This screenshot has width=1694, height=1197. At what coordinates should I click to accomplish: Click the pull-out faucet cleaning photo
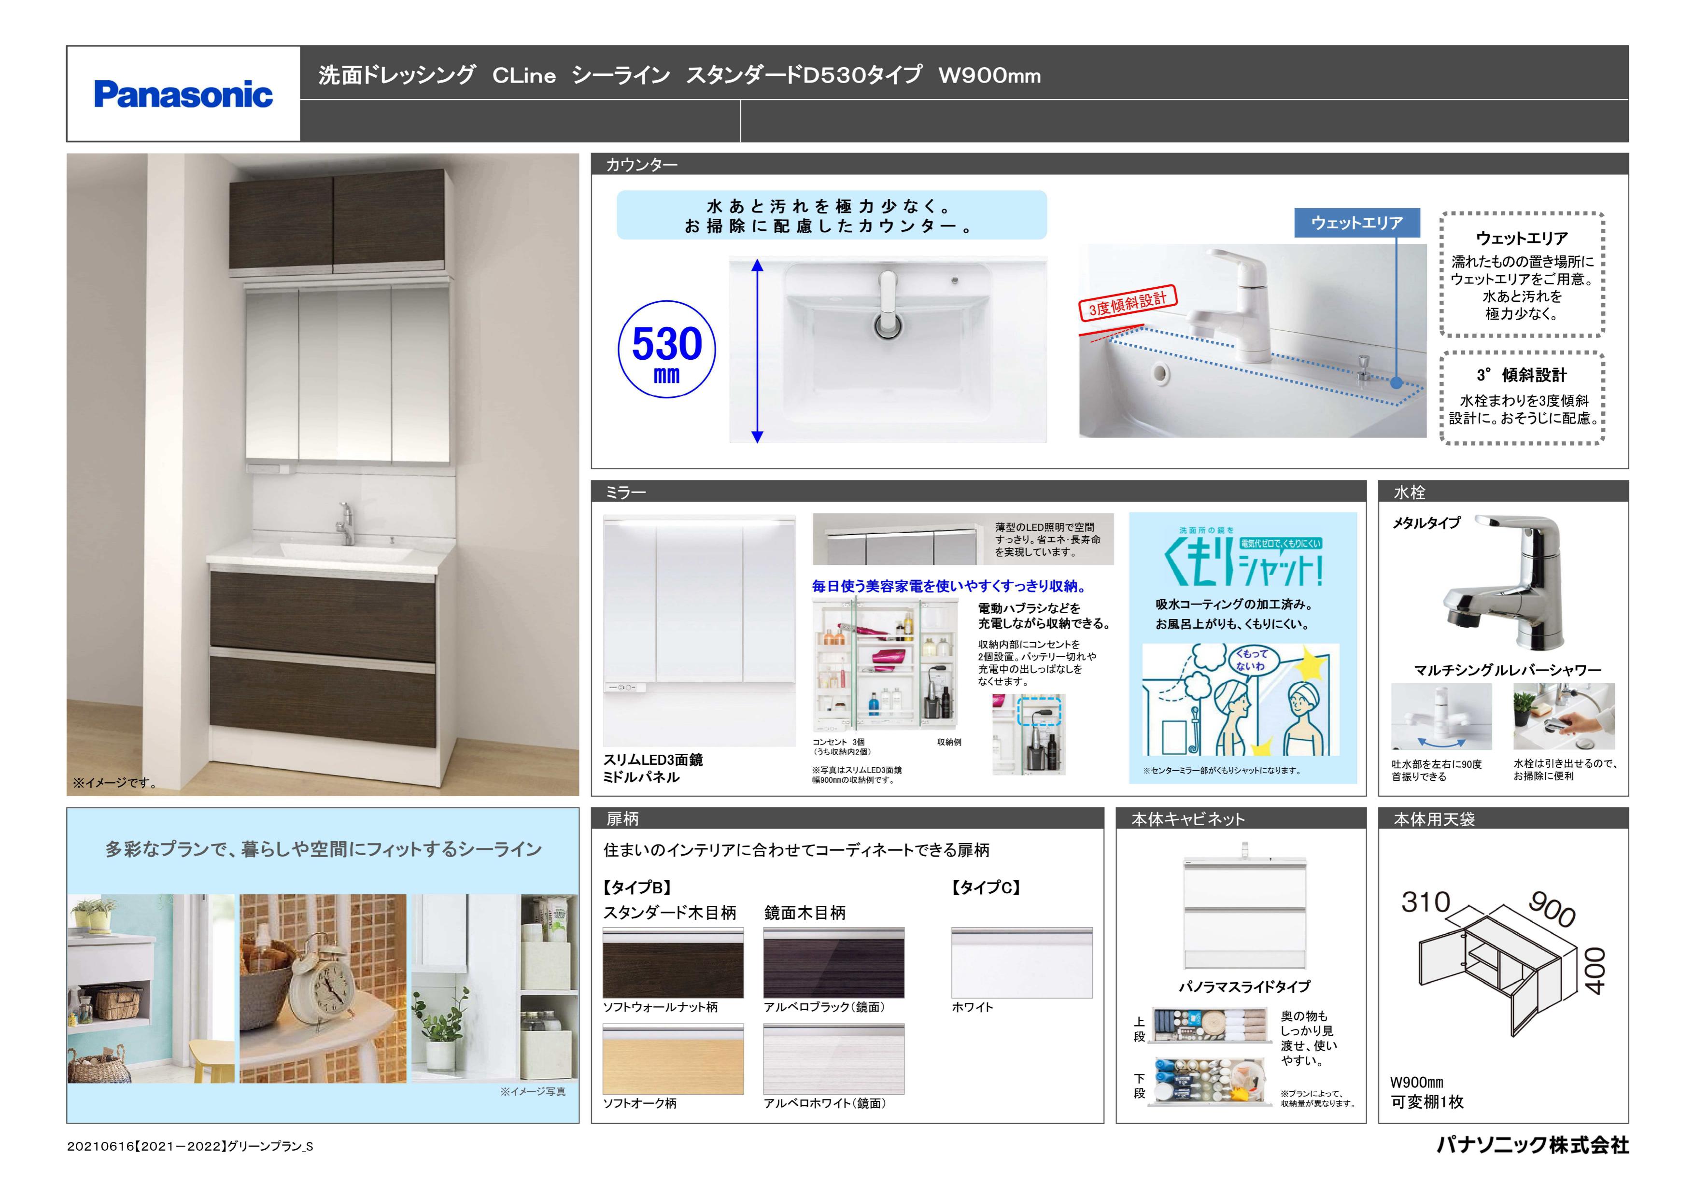tap(1564, 716)
